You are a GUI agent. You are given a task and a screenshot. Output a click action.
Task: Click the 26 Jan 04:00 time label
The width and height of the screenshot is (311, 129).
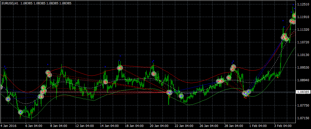click(209, 126)
